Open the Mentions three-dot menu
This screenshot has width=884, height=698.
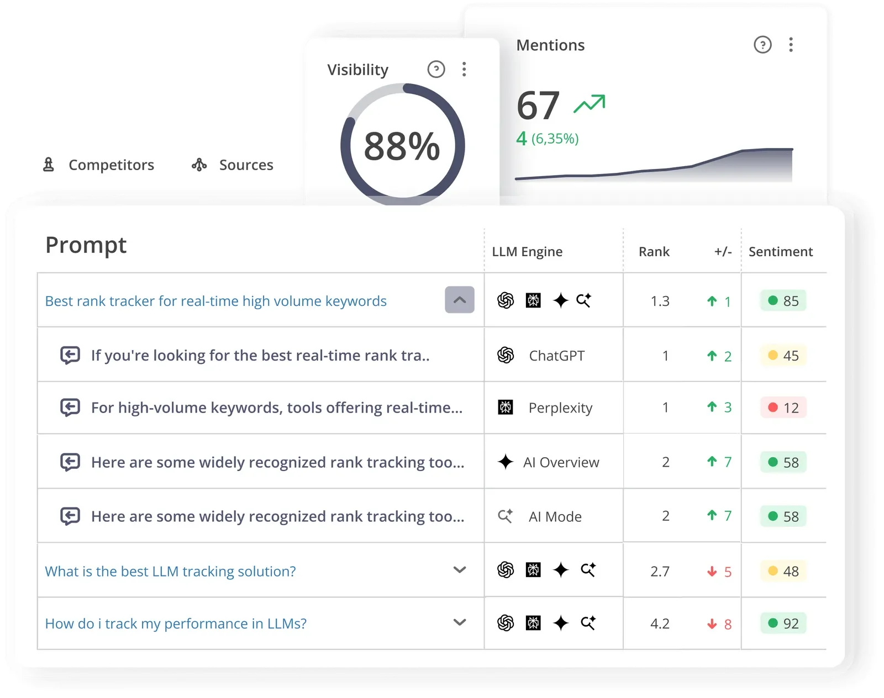[x=791, y=45]
